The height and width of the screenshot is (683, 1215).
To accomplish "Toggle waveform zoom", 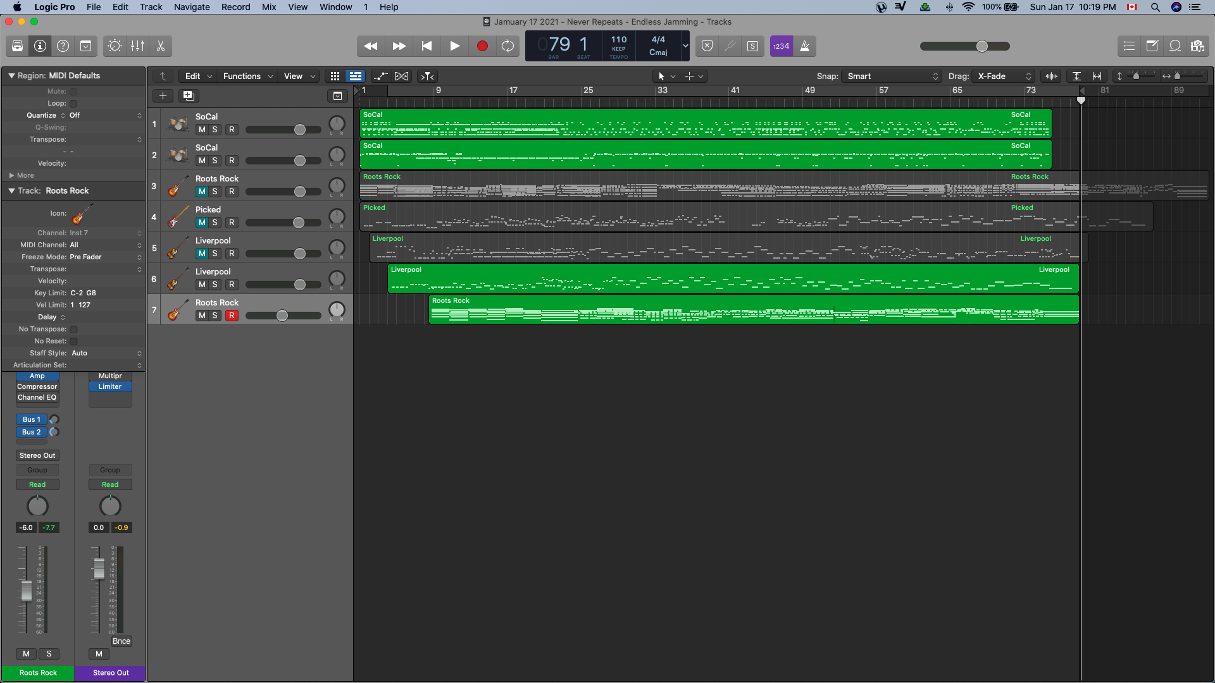I will click(1052, 76).
